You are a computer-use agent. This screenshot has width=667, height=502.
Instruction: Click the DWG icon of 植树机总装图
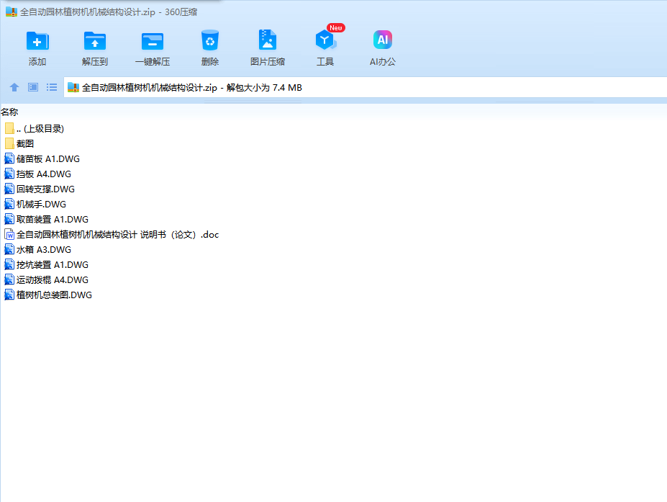[9, 295]
